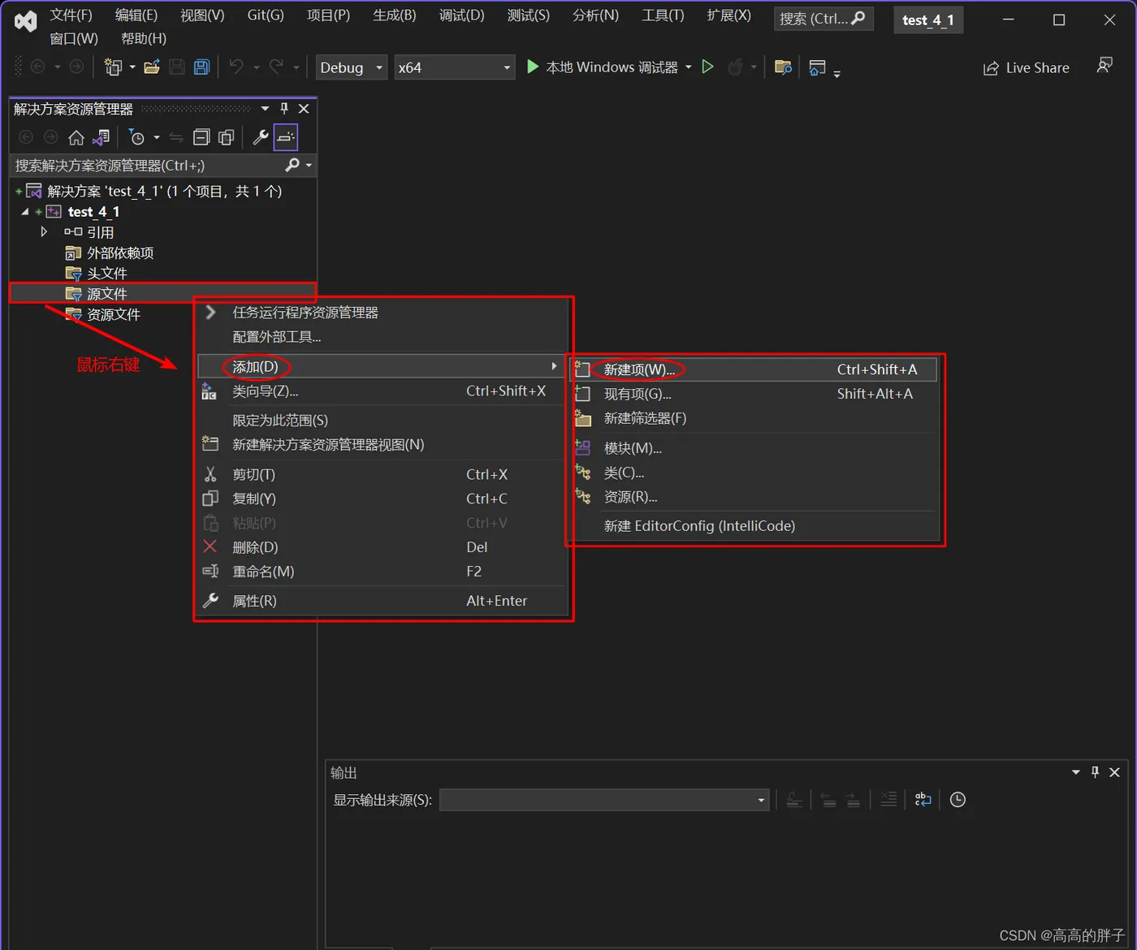Click Show All Files icon in Solution Explorer
Screen dimensions: 1137x950
227,137
